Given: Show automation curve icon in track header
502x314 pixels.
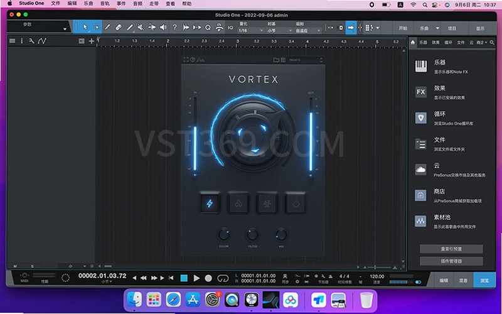Looking at the screenshot, I should pyautogui.click(x=42, y=41).
